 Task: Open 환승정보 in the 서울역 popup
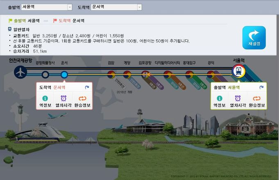tap(257, 101)
